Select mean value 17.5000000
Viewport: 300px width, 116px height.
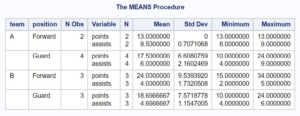tap(153, 56)
